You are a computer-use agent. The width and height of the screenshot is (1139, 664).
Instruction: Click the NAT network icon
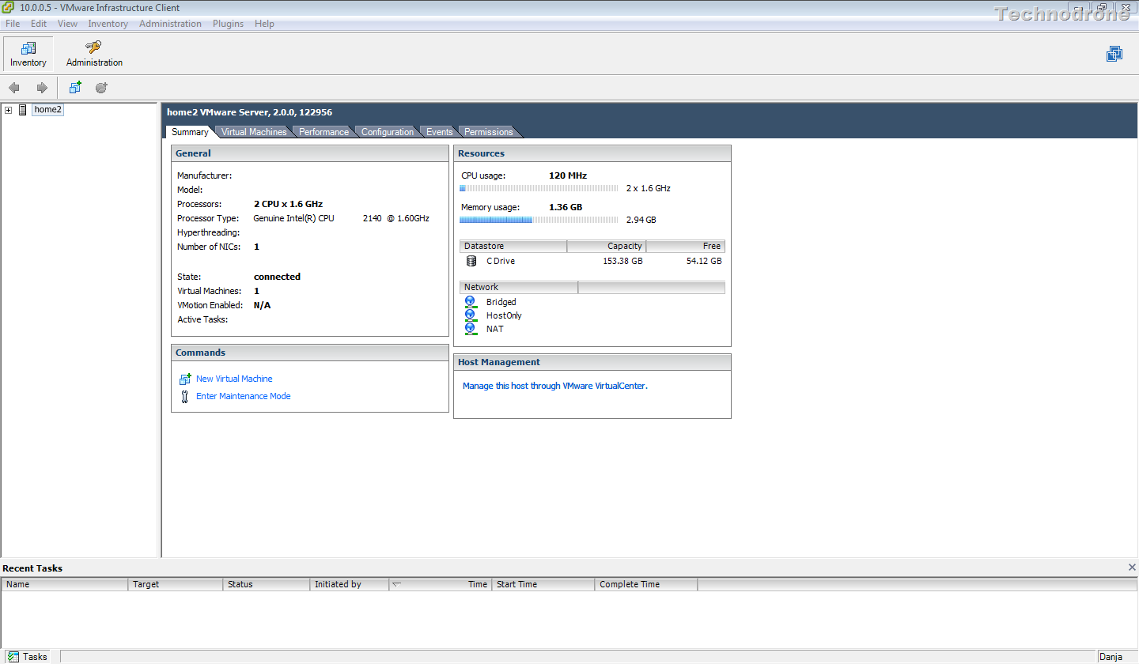471,329
